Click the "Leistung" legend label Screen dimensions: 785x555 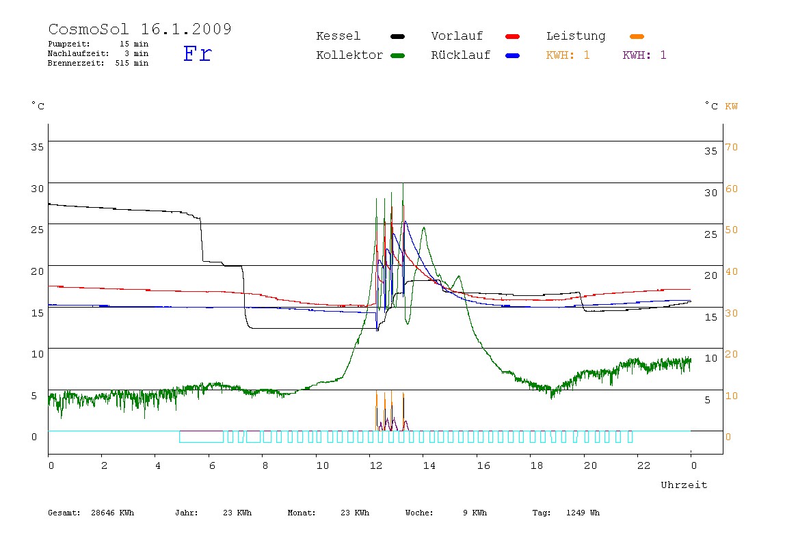576,36
